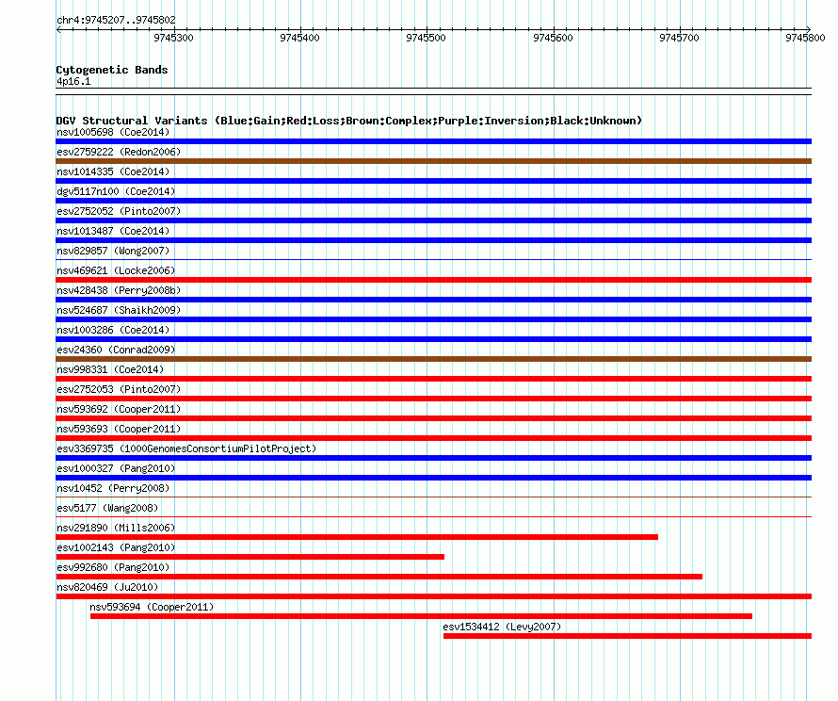The height and width of the screenshot is (701, 838).
Task: Click the red bar of esv1534412
Action: (627, 636)
